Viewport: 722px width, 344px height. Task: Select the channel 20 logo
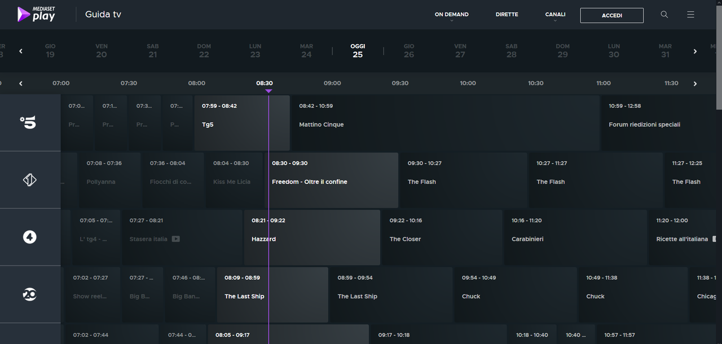pos(30,294)
